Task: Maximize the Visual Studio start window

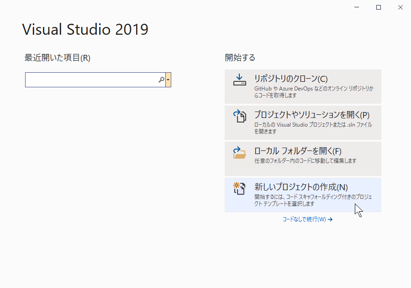Action: [379, 7]
